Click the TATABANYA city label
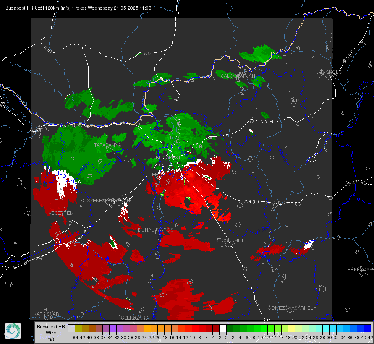Screen dimensions: 374x344 108,145
